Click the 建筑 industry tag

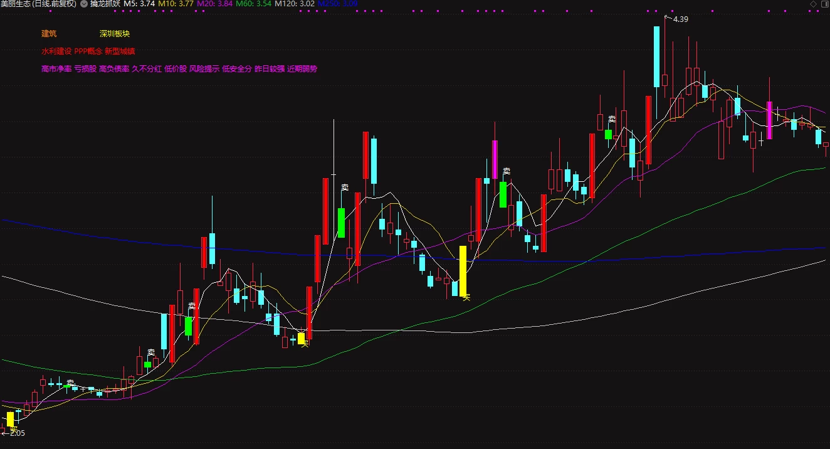(49, 34)
